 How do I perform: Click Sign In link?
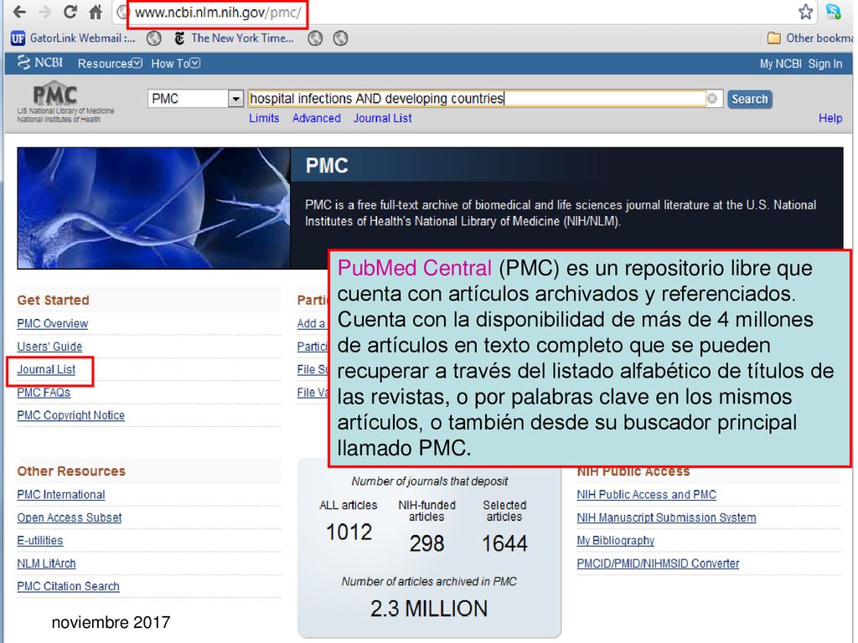tap(825, 64)
